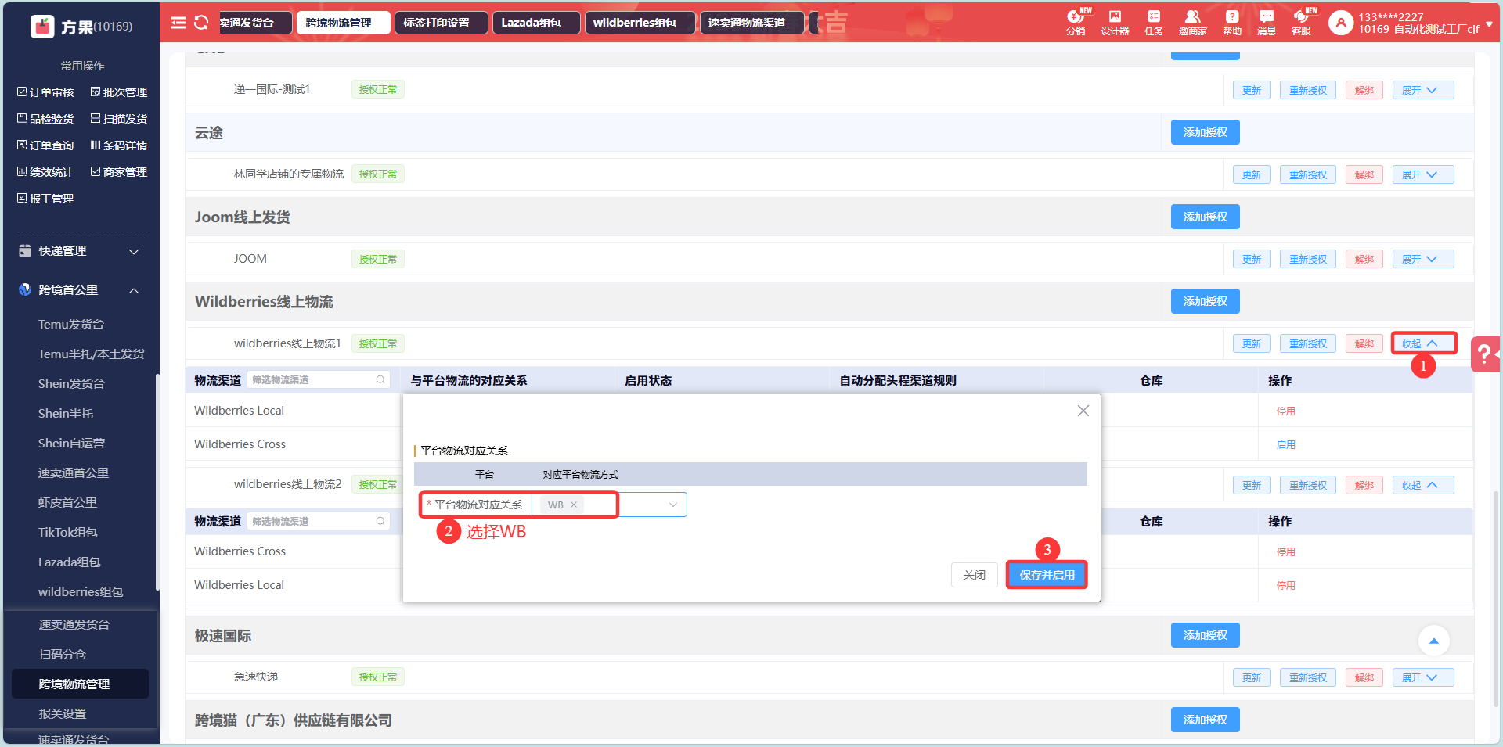This screenshot has height=747, width=1503.
Task: Open 扫码分仓 in the sidebar
Action: click(63, 655)
